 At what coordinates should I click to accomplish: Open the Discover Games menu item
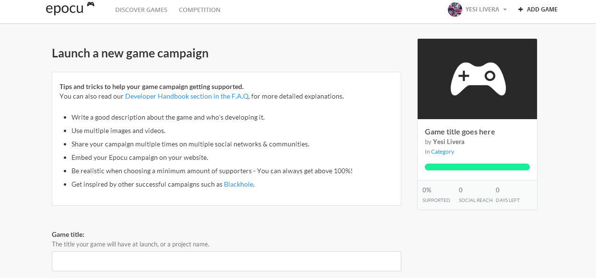pyautogui.click(x=141, y=10)
